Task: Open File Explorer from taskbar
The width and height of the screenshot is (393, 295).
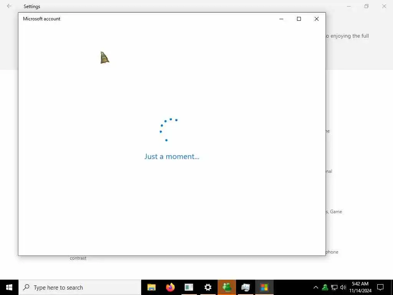Action: (x=151, y=287)
